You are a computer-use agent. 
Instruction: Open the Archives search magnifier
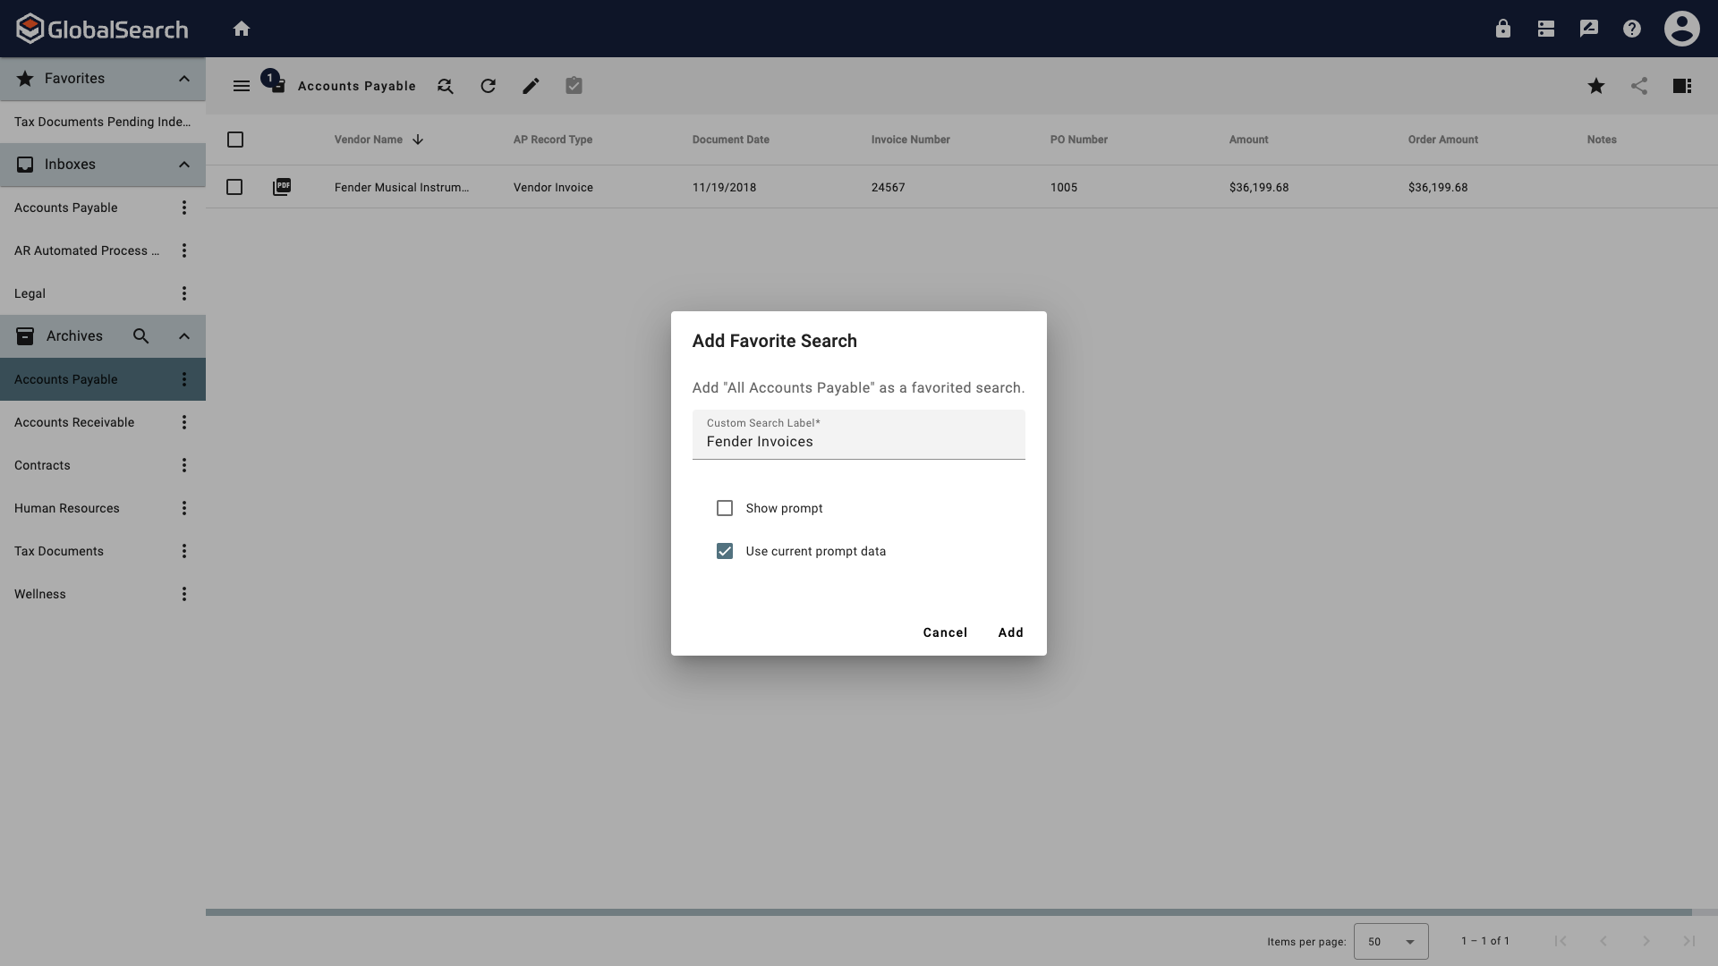[140, 335]
